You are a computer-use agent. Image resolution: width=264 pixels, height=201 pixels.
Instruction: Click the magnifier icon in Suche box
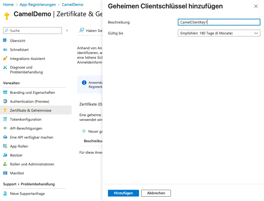click(x=6, y=31)
